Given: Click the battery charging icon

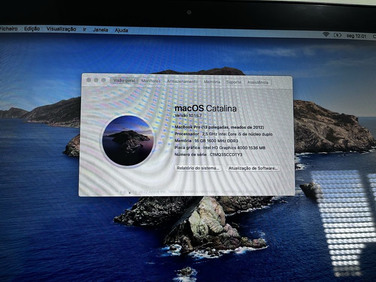Looking at the screenshot, I should point(337,35).
